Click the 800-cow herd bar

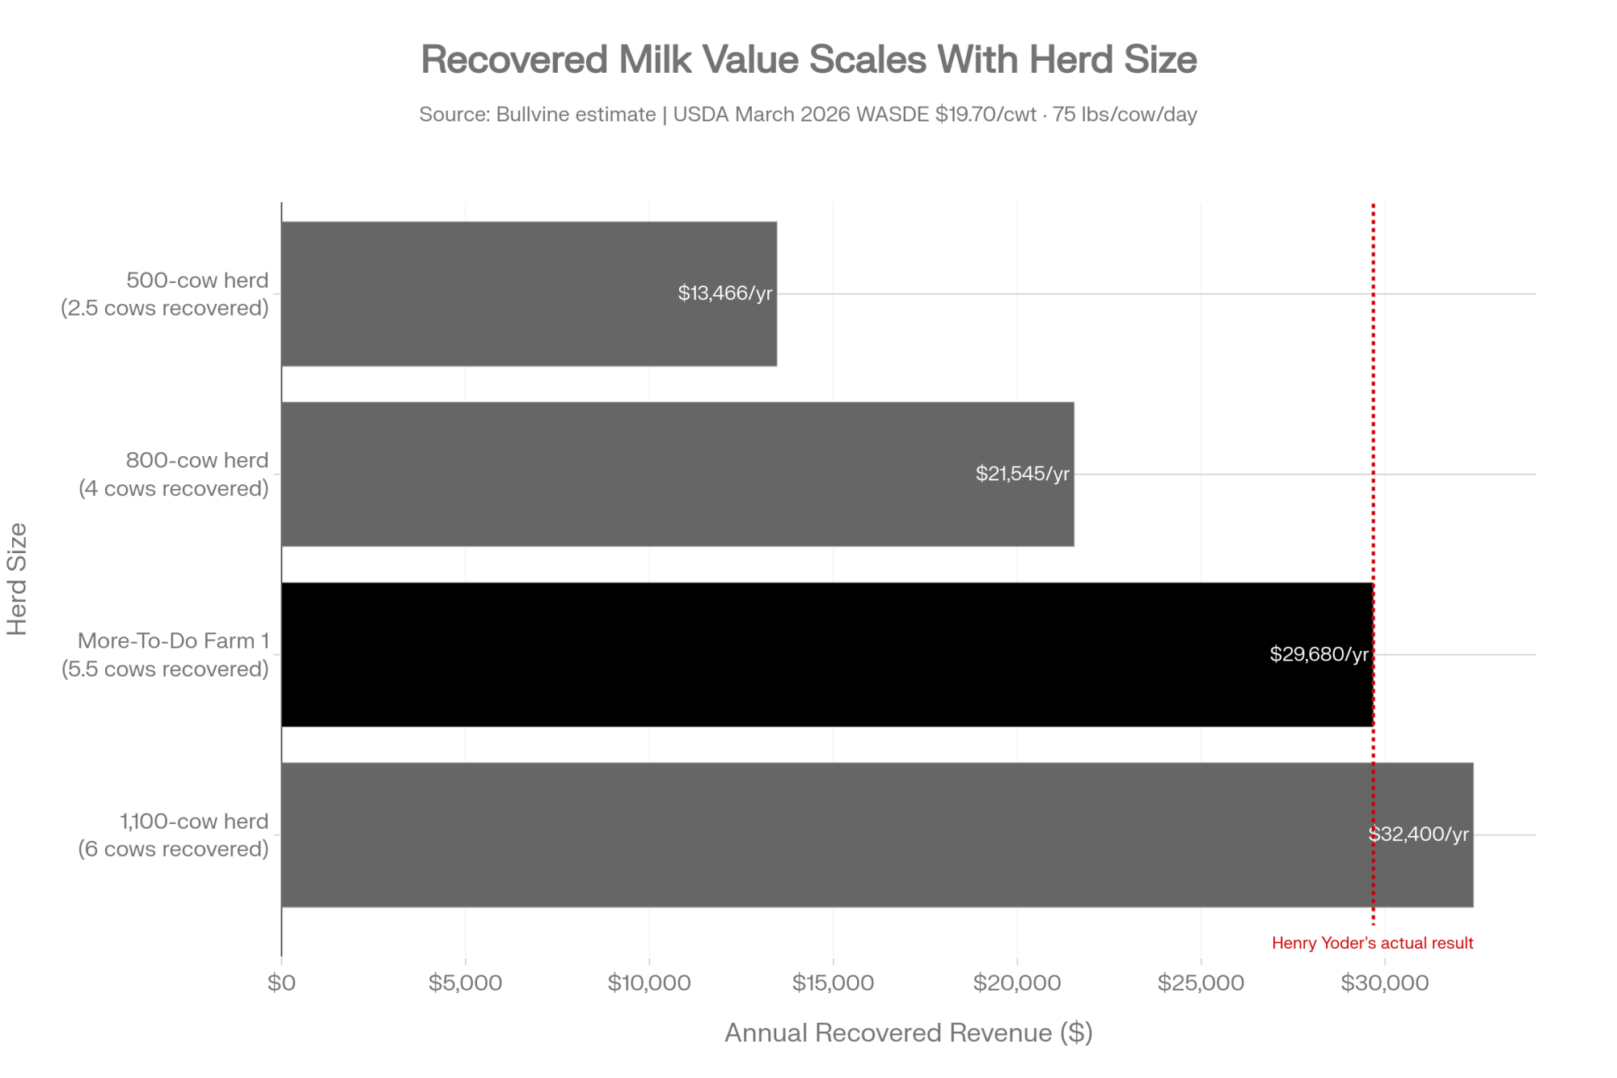(x=678, y=474)
